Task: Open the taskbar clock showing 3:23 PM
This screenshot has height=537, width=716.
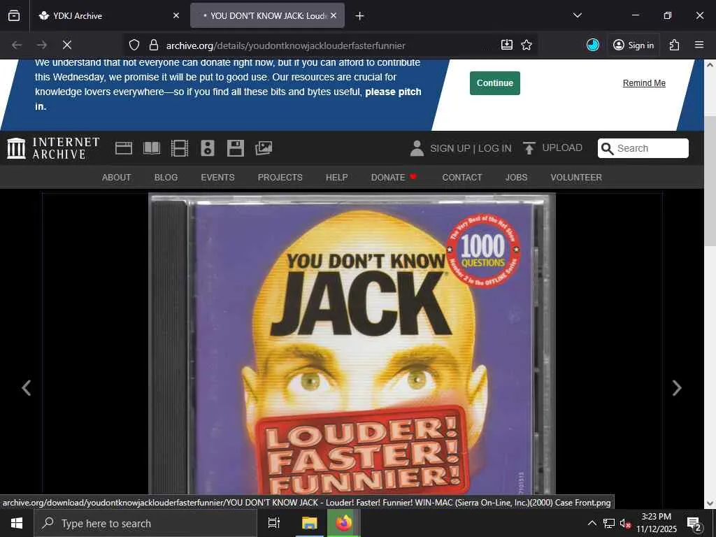Action: pos(657,523)
